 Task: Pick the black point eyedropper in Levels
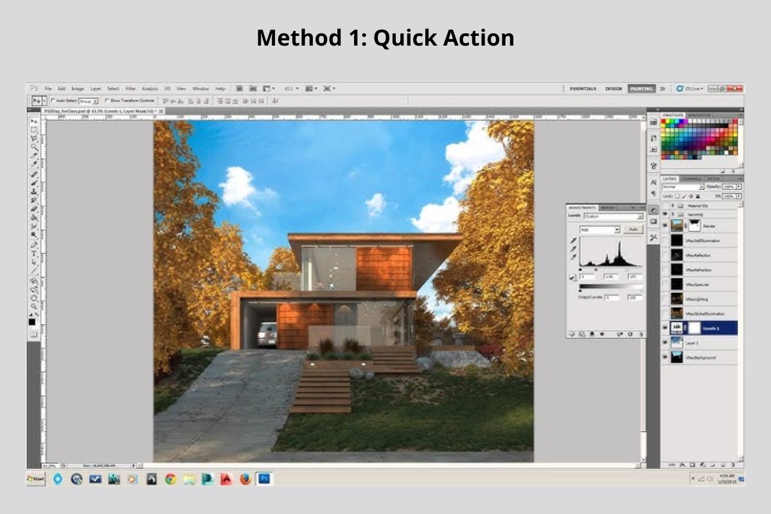click(x=573, y=241)
